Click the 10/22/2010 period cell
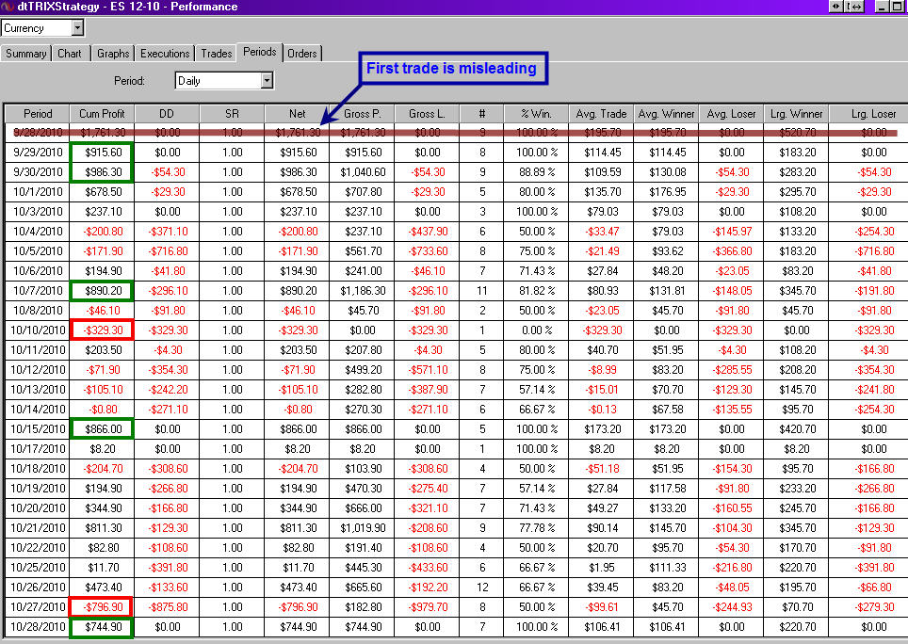This screenshot has width=908, height=644. point(38,547)
